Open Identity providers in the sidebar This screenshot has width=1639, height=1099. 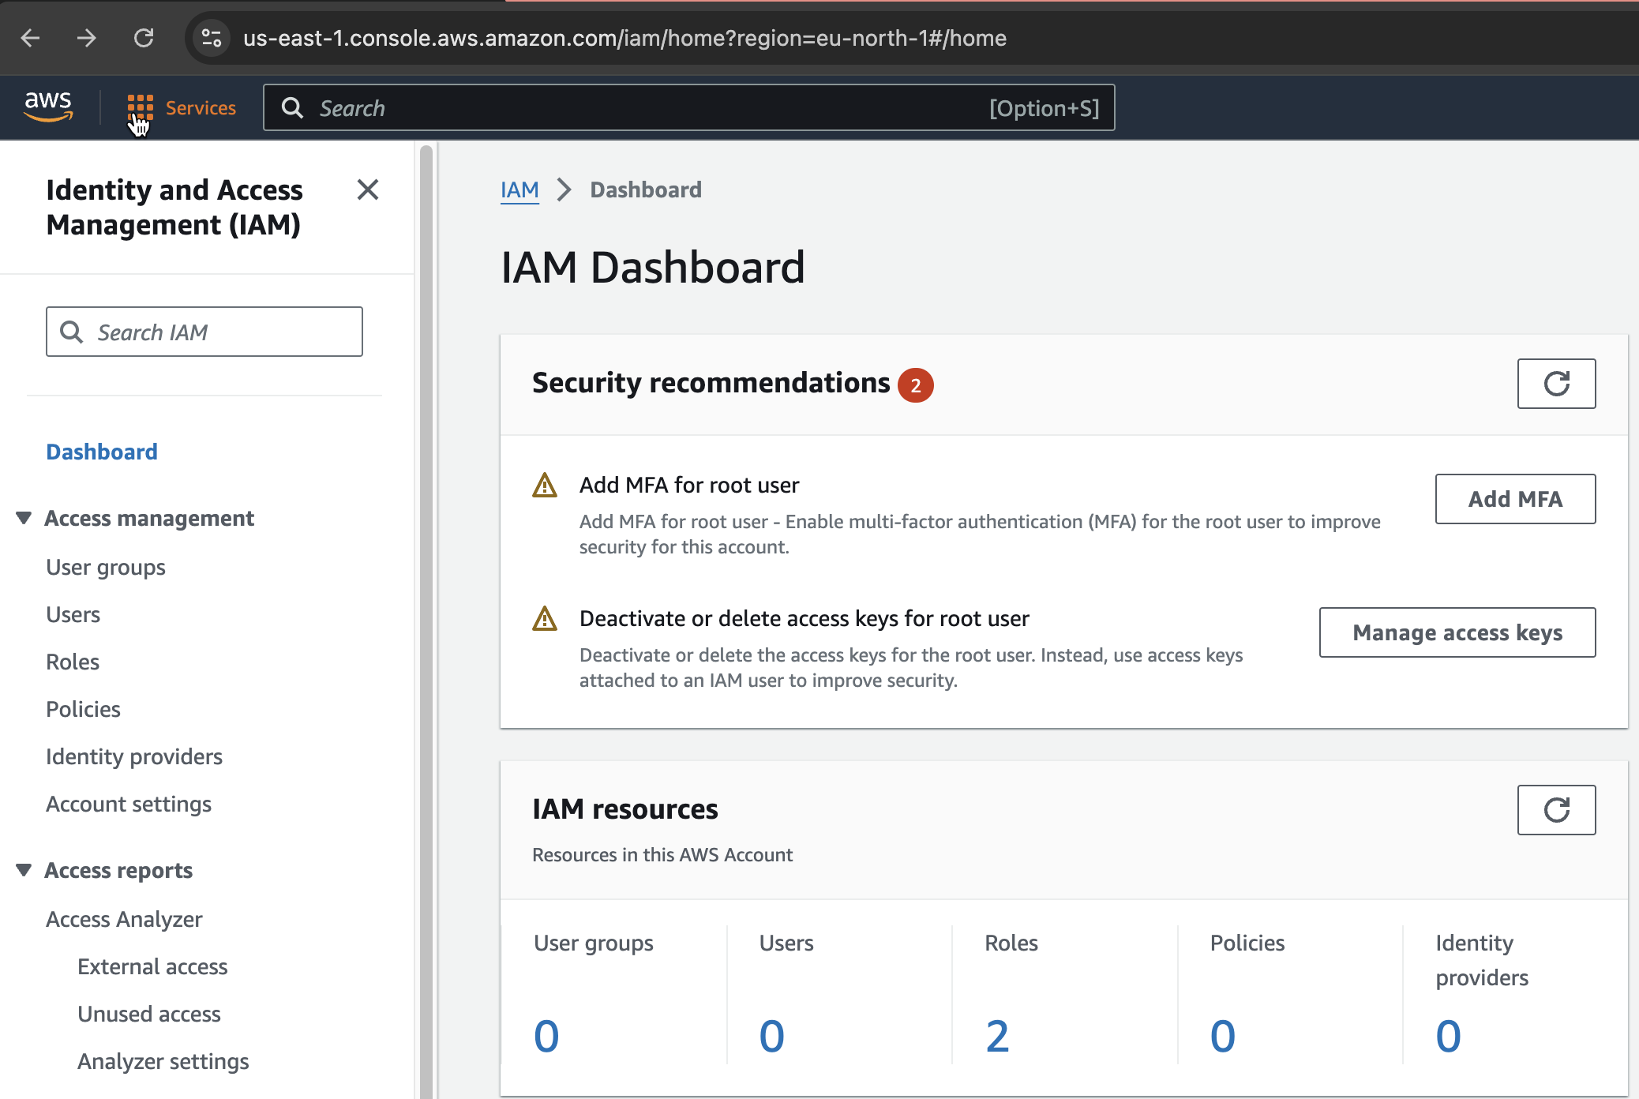134,756
